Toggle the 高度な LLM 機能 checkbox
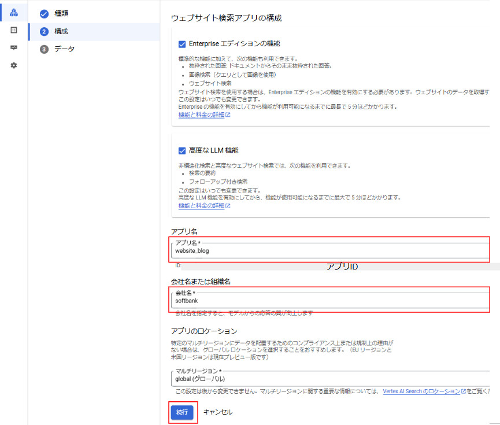The width and height of the screenshot is (500, 425). coord(182,150)
